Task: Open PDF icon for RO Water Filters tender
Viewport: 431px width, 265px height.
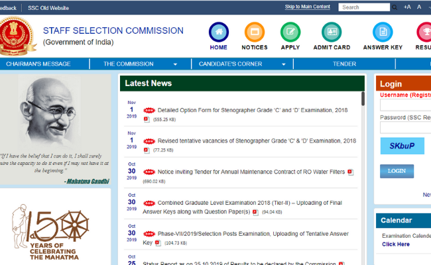Action: point(351,172)
